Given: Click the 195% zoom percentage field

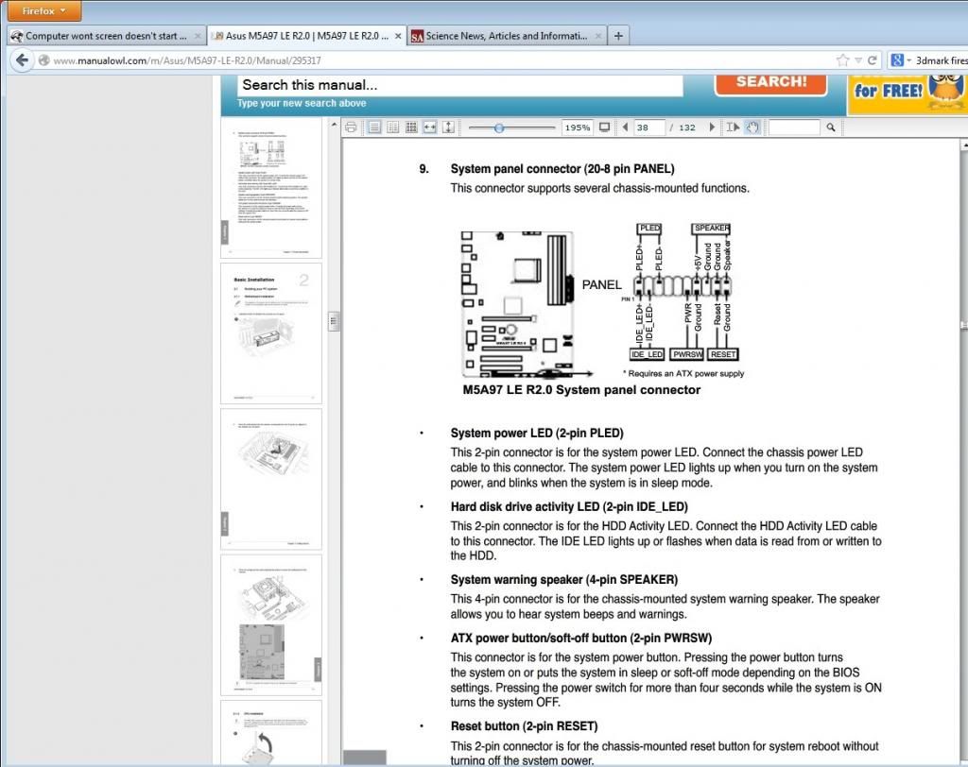Looking at the screenshot, I should [578, 128].
